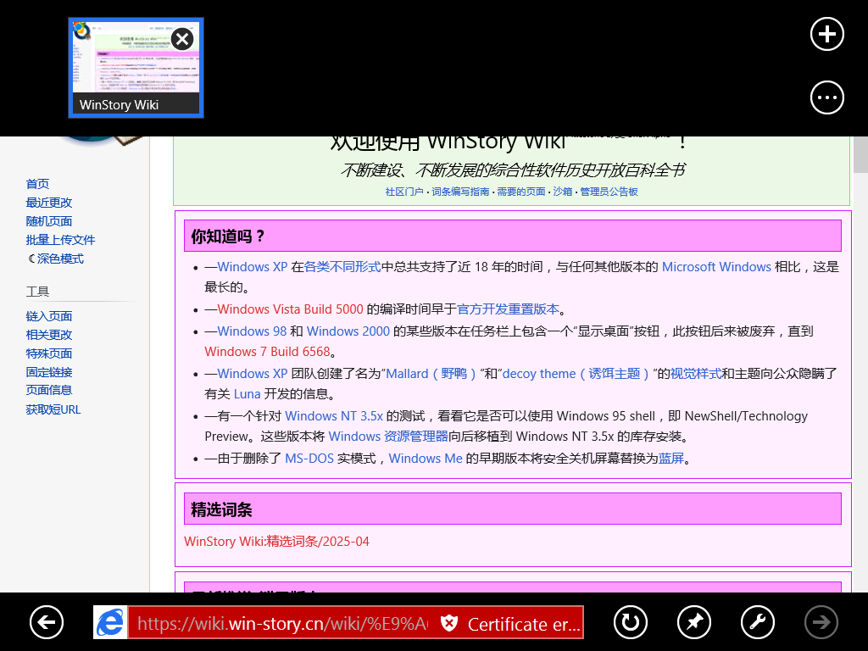
Task: Open a new tab with plus icon
Action: coord(827,34)
